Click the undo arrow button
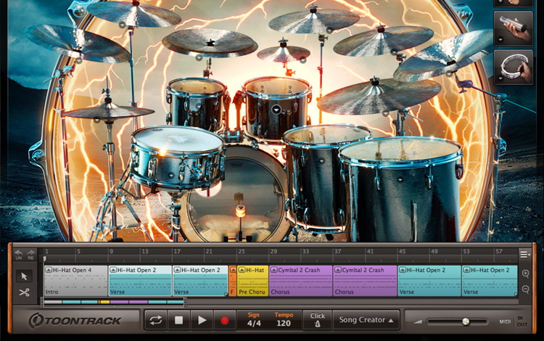This screenshot has height=341, width=544. (19, 254)
